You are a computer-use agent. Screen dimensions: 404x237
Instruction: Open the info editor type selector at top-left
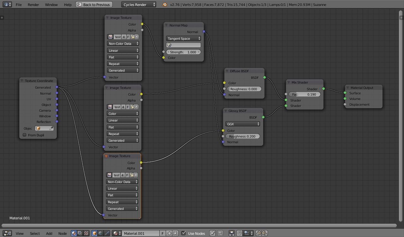tap(8, 4)
